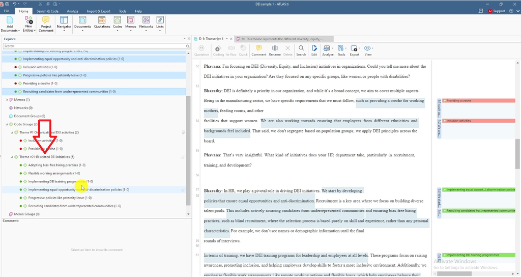Open the File menu
This screenshot has height=277, width=521.
tap(7, 11)
